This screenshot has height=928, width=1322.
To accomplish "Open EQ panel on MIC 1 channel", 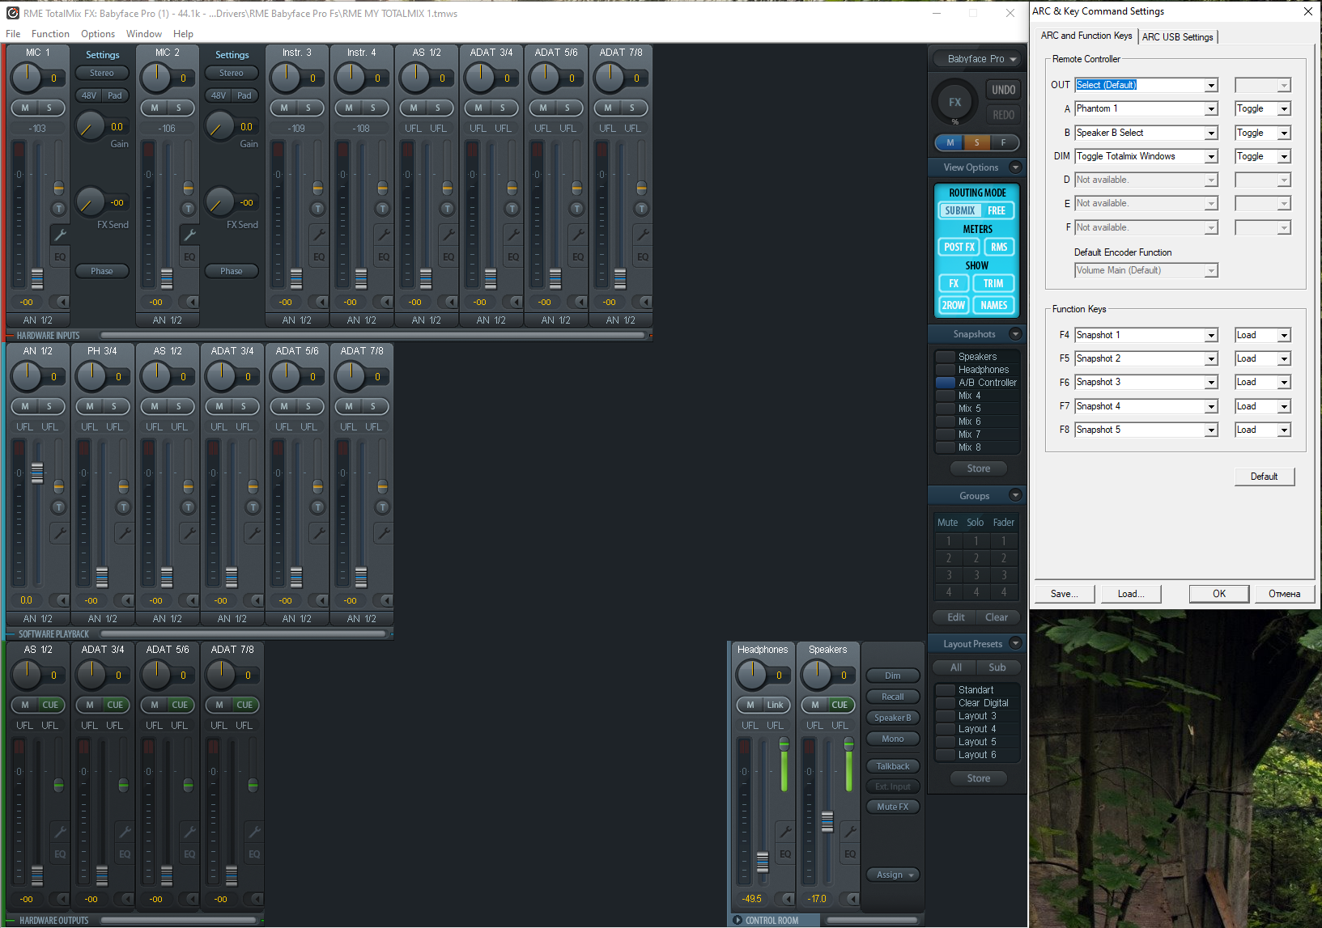I will point(60,257).
